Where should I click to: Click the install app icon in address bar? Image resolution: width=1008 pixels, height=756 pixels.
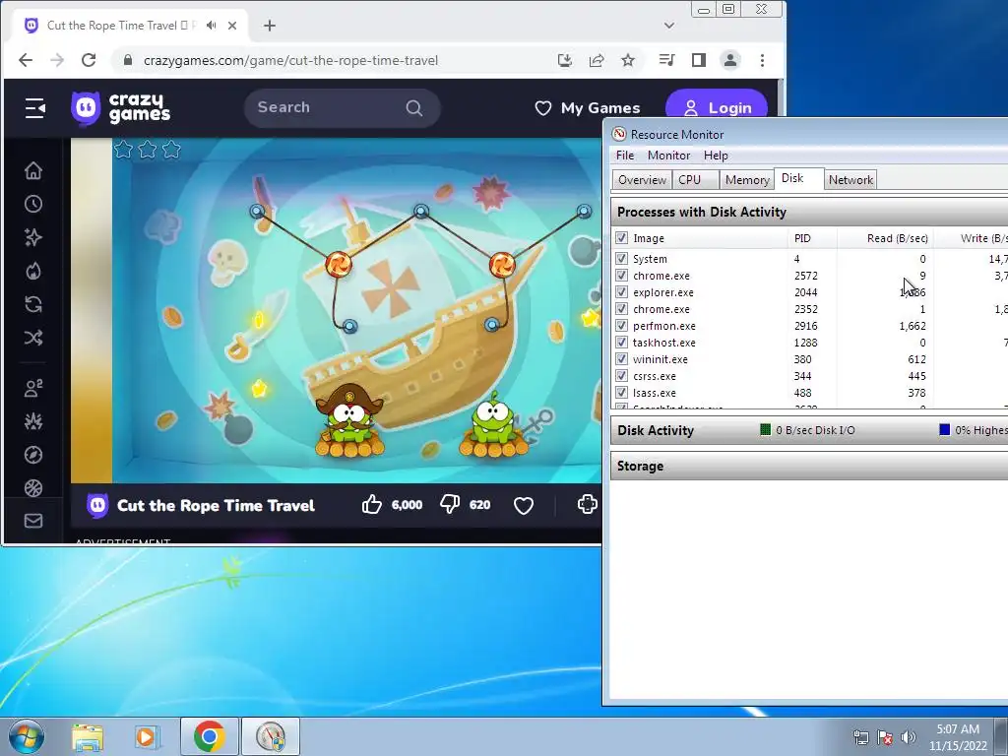point(564,60)
